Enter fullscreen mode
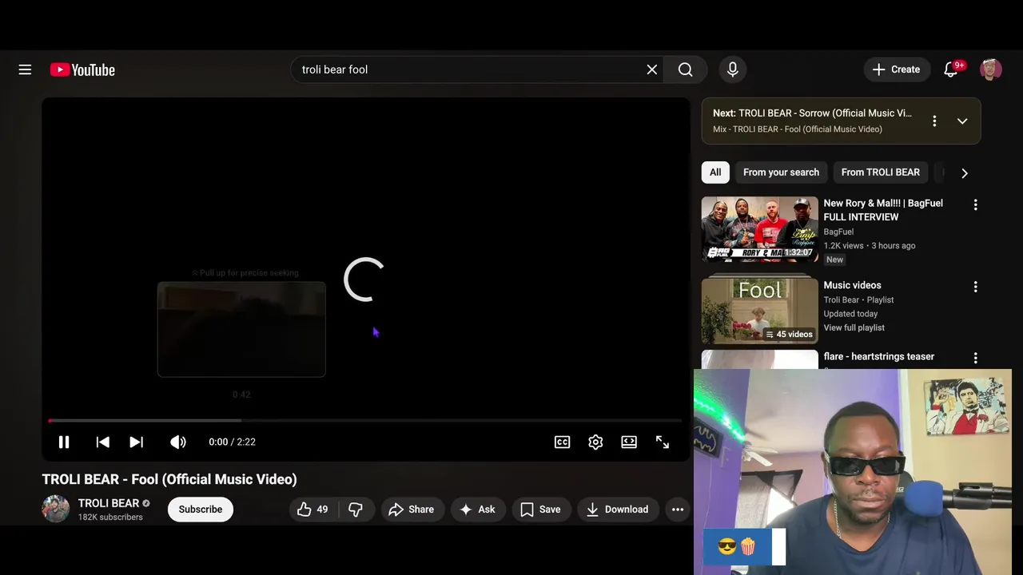 pyautogui.click(x=663, y=442)
